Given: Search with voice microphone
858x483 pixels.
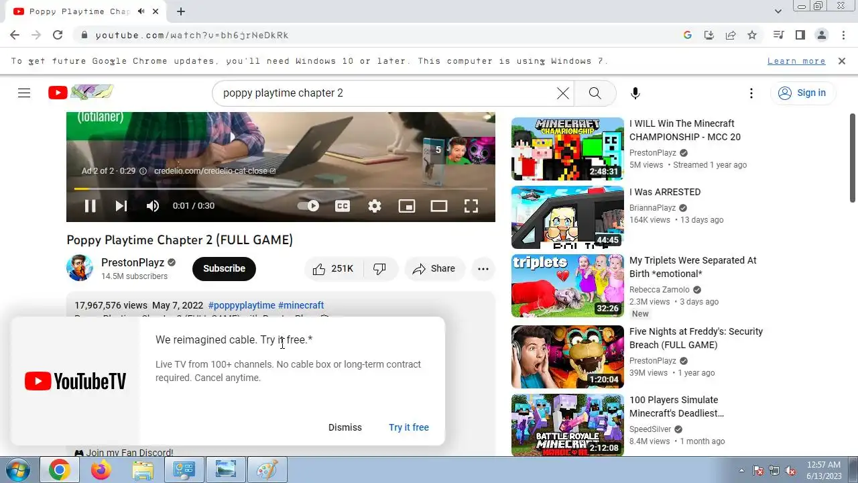Looking at the screenshot, I should (635, 93).
